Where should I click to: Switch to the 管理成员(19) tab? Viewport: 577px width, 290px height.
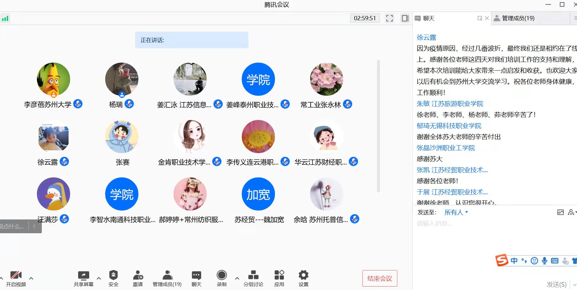(x=518, y=18)
